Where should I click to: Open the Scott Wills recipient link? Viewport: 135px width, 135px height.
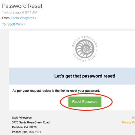(15, 24)
